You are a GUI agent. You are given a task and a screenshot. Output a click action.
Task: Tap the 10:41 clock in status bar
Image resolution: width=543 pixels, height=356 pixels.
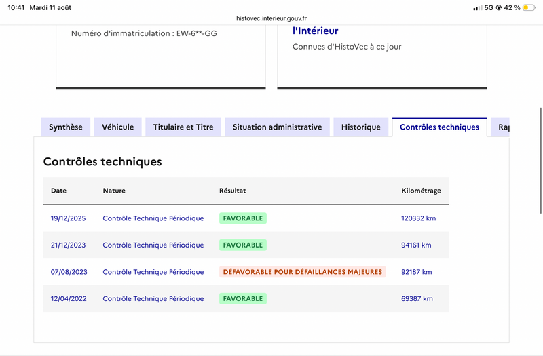[x=16, y=7]
